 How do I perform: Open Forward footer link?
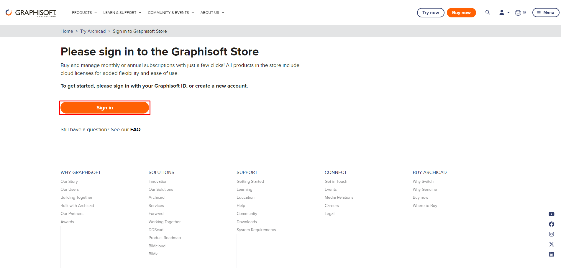156,213
